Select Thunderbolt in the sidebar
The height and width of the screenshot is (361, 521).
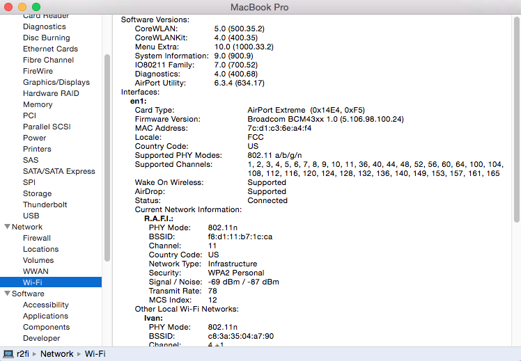45,204
